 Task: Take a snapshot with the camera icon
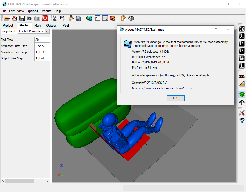click(x=37, y=18)
